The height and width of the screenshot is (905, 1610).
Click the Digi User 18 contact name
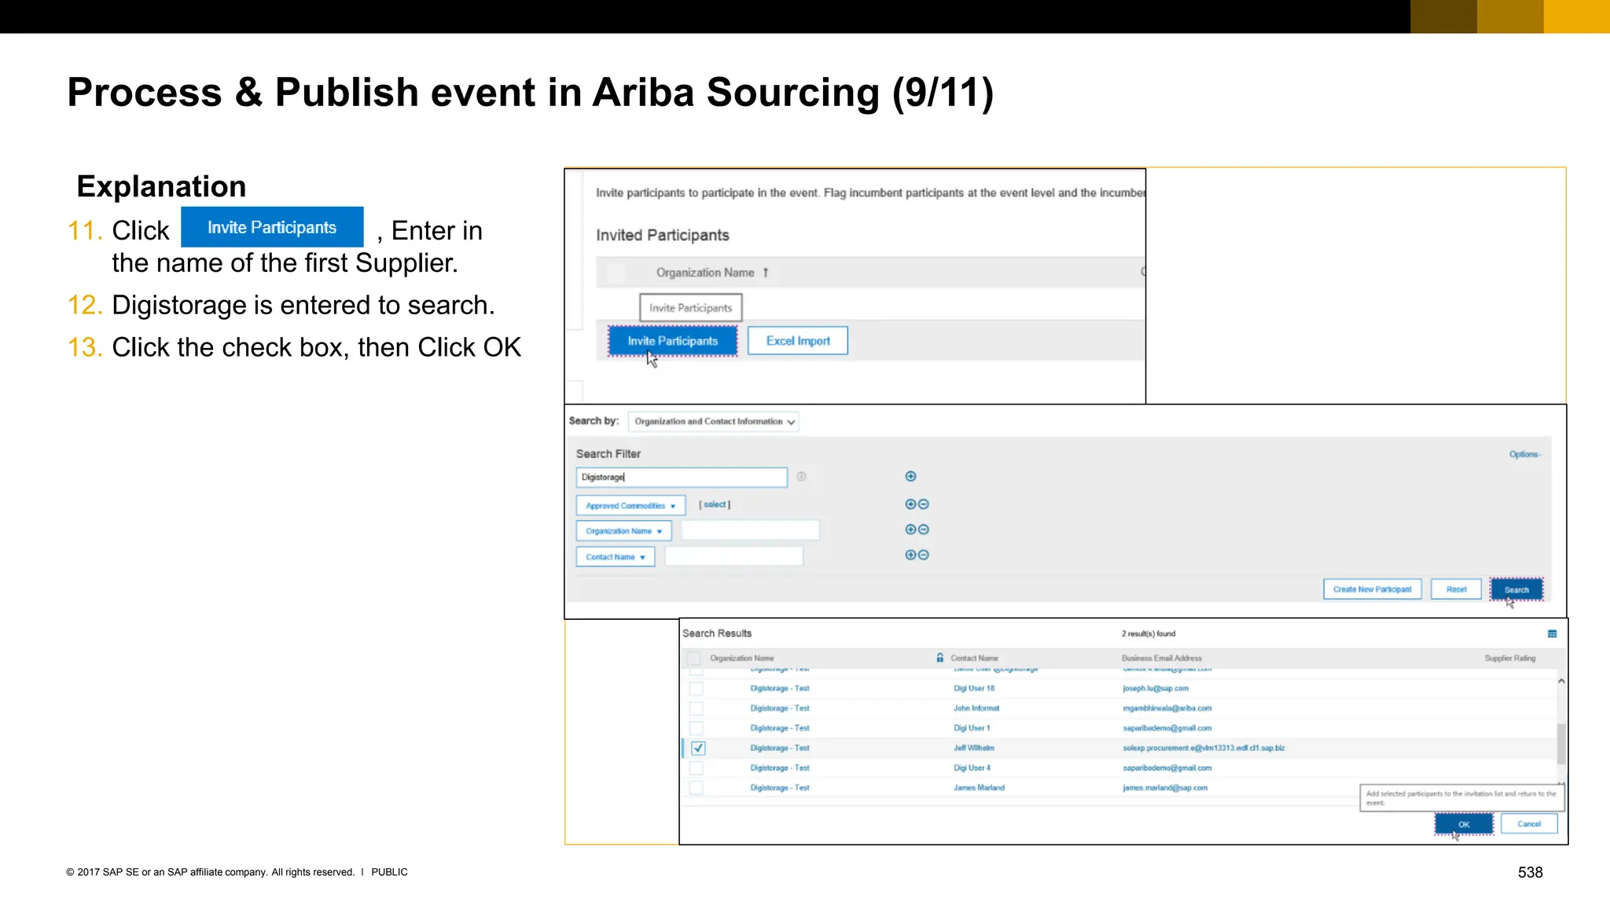pyautogui.click(x=974, y=688)
